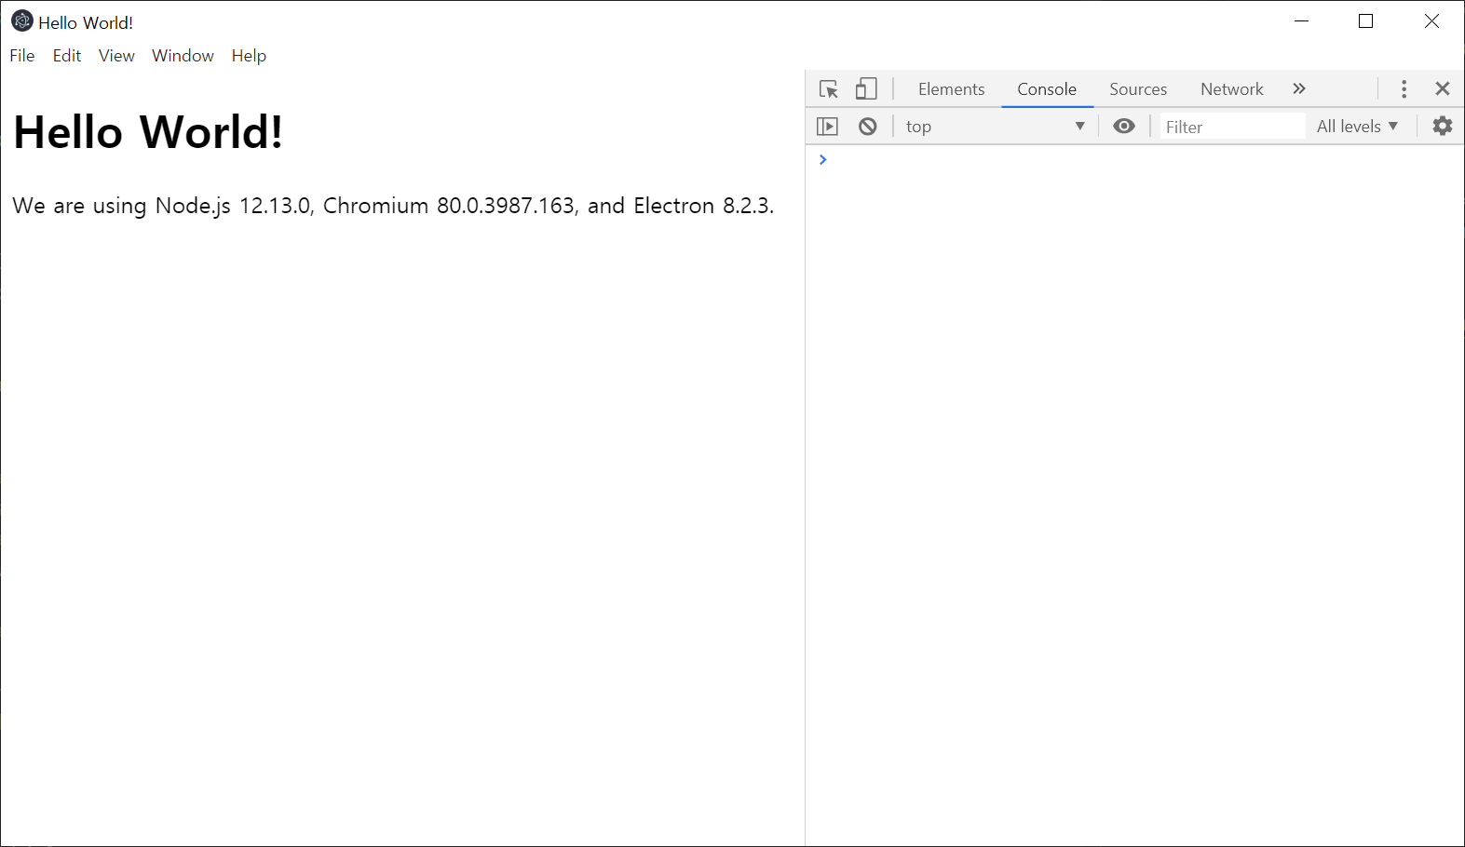Focus the console Filter input field
This screenshot has width=1465, height=847.
click(x=1231, y=127)
